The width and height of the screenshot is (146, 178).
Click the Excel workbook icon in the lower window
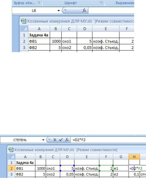(11, 150)
